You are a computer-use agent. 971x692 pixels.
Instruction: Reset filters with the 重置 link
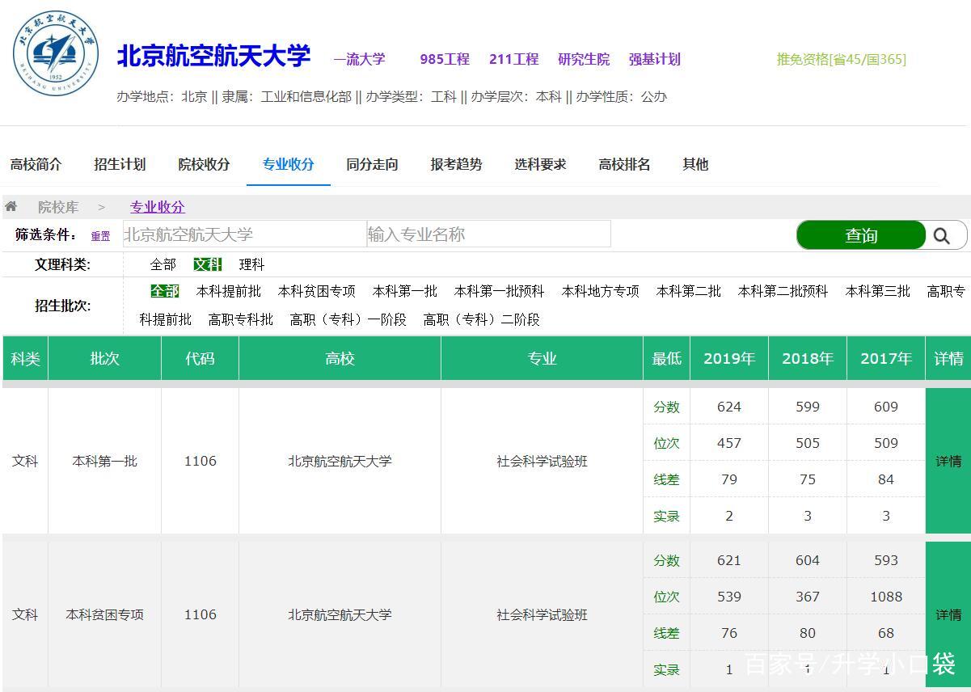pos(100,236)
